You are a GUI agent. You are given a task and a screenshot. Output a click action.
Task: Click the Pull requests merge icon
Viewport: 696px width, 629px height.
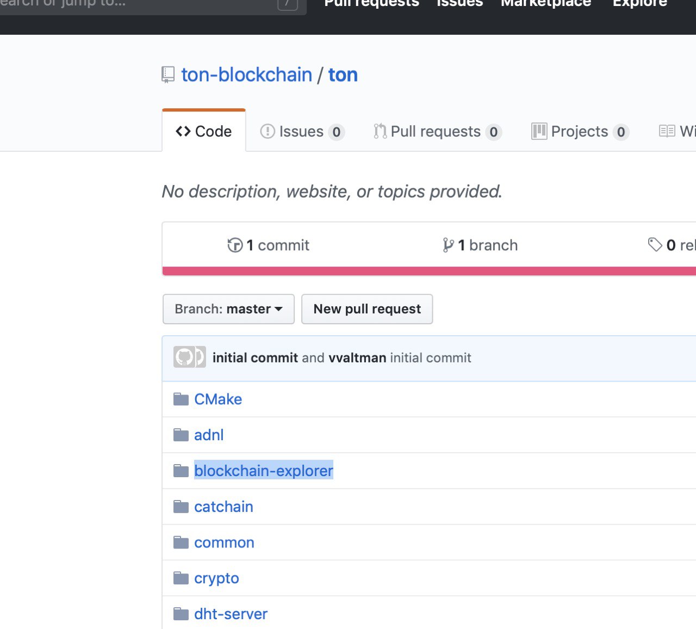[x=380, y=132]
